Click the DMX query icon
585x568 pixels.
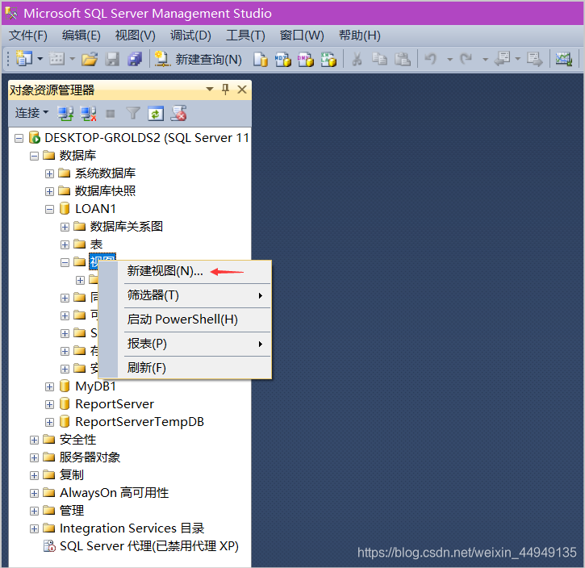click(x=306, y=59)
